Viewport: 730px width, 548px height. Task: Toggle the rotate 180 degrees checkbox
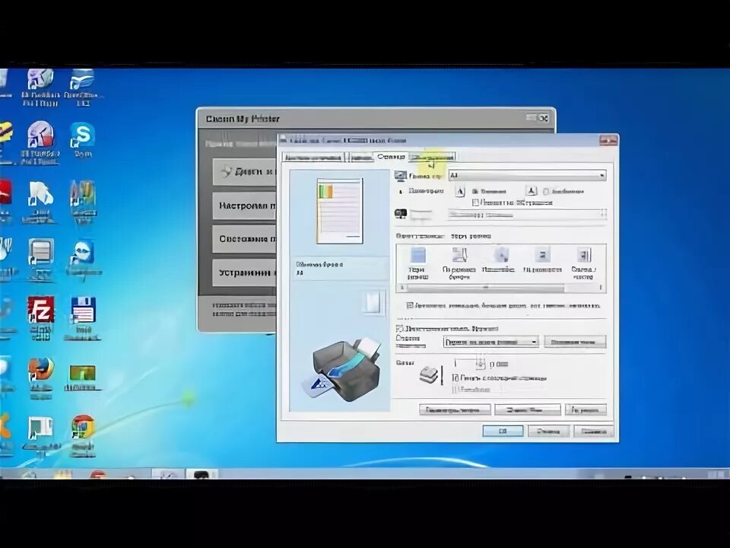(474, 202)
